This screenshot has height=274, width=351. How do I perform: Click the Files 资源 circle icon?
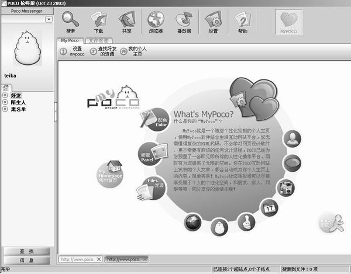coord(151,186)
